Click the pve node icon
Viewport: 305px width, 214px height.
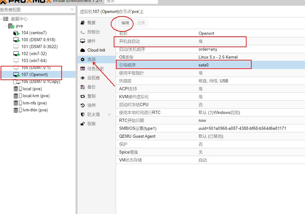pos(11,26)
